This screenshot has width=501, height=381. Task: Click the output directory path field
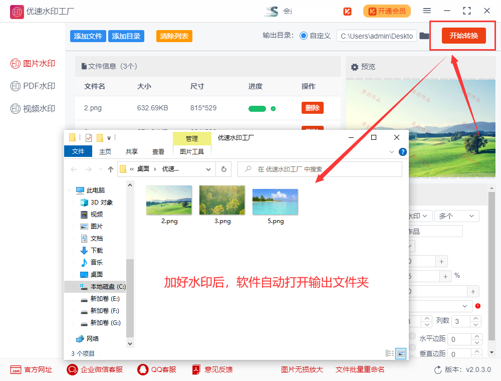(377, 36)
